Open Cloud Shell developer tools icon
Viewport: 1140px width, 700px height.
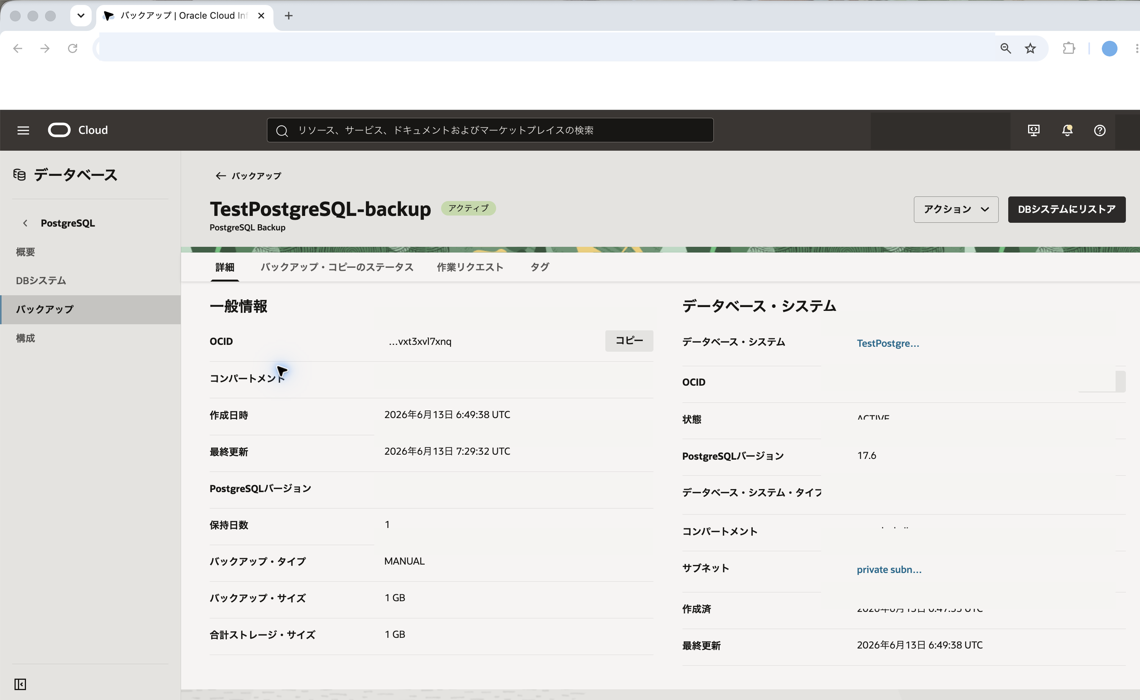pyautogui.click(x=1033, y=130)
